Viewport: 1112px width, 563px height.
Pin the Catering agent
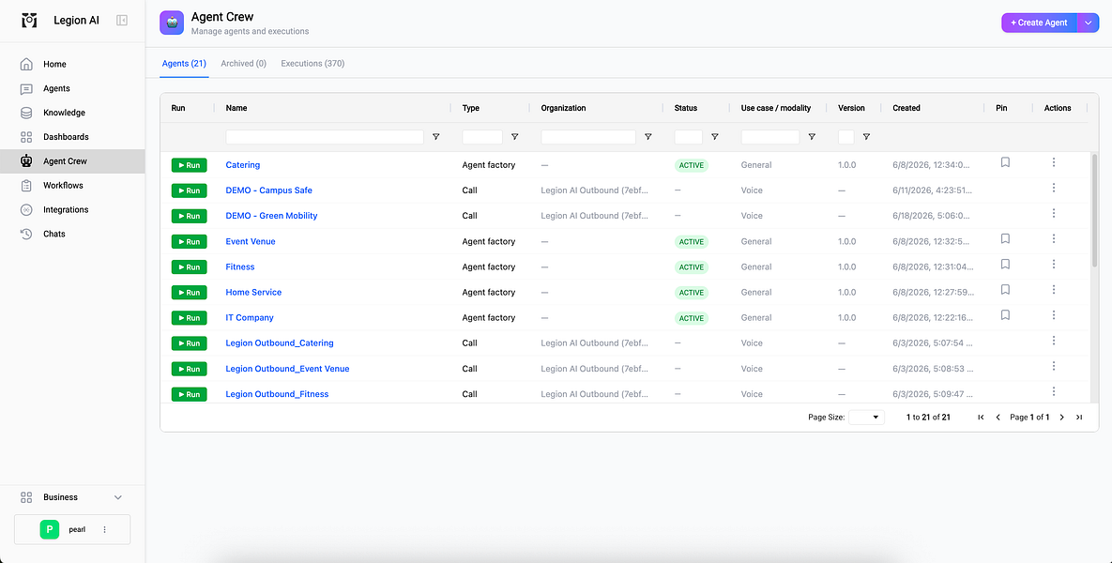(x=1005, y=162)
